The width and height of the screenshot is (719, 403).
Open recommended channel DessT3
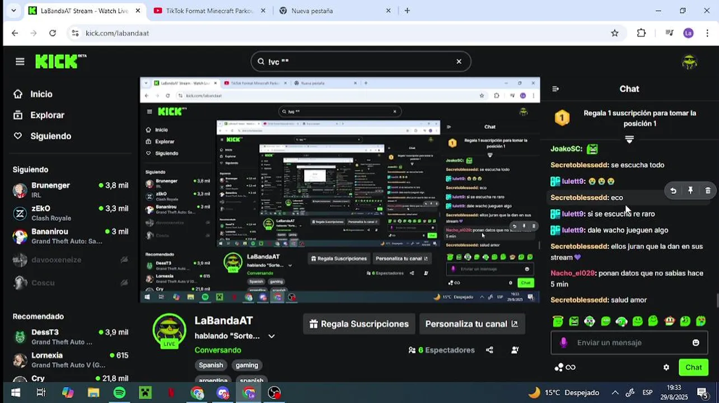pyautogui.click(x=71, y=336)
